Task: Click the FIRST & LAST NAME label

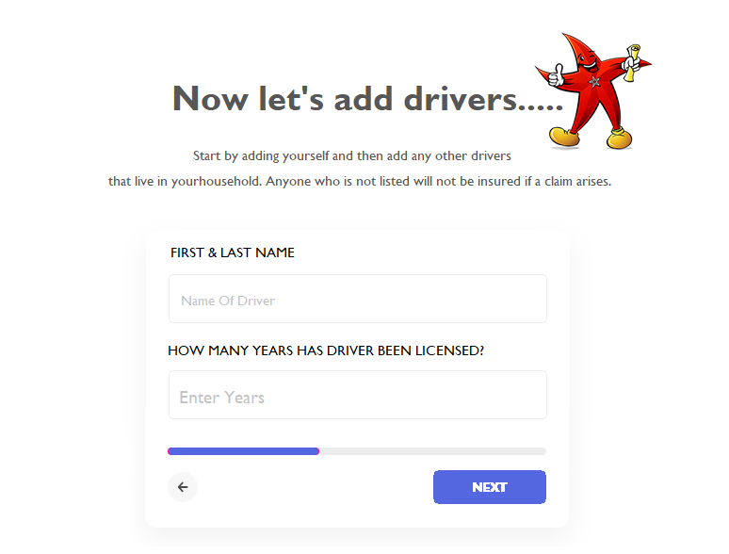Action: click(x=233, y=253)
